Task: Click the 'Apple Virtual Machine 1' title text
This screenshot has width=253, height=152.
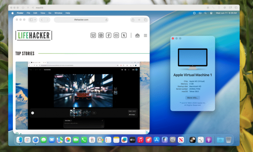Action: click(192, 75)
